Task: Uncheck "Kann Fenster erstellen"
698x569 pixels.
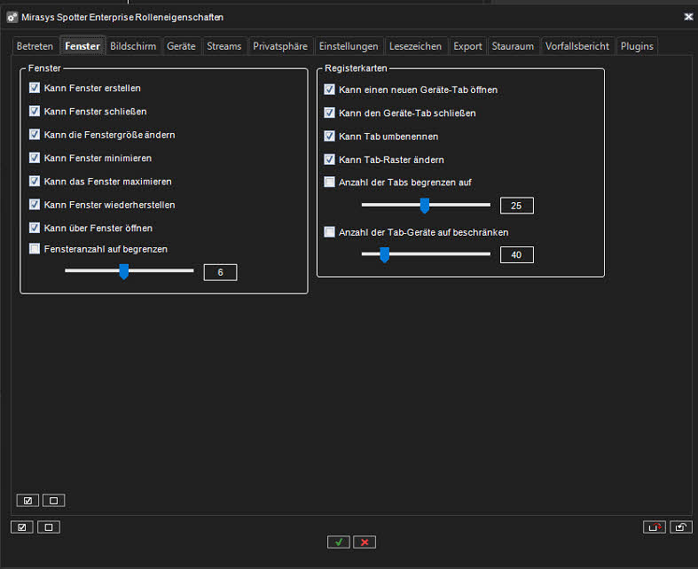Action: click(x=35, y=88)
